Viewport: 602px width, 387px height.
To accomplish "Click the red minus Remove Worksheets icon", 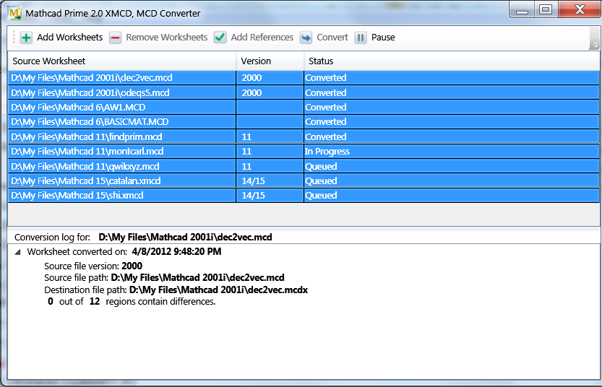I will 116,38.
